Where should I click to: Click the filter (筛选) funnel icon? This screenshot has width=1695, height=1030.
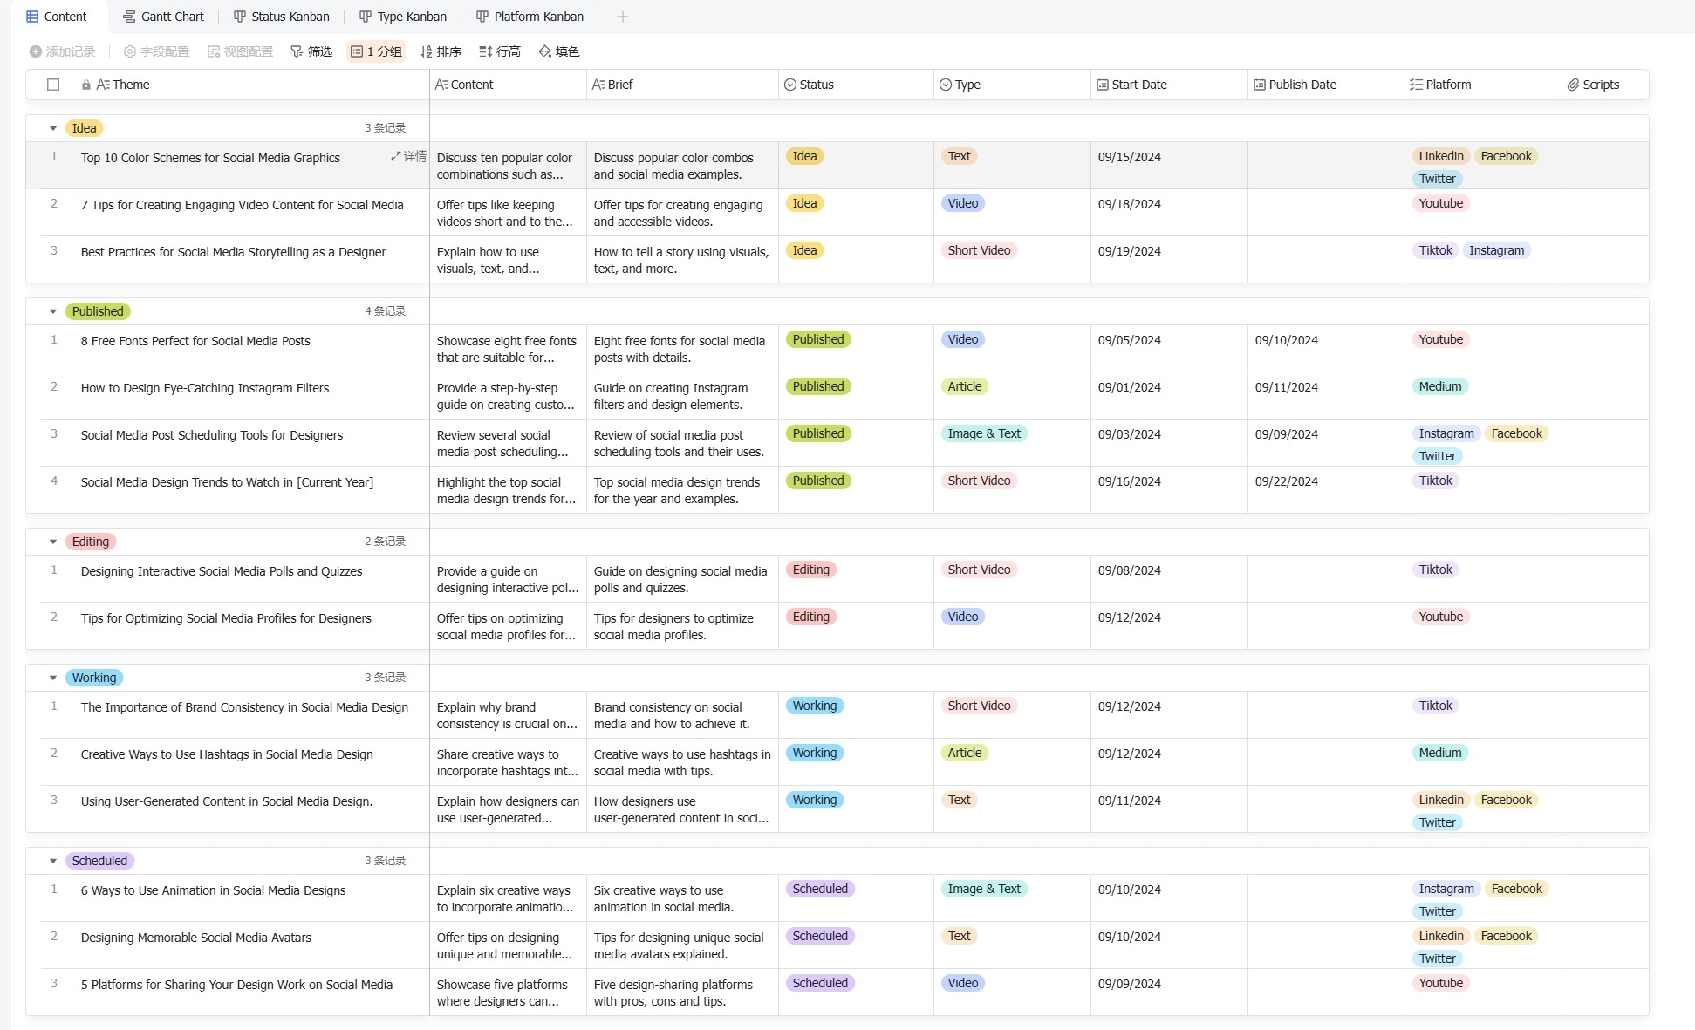click(297, 51)
